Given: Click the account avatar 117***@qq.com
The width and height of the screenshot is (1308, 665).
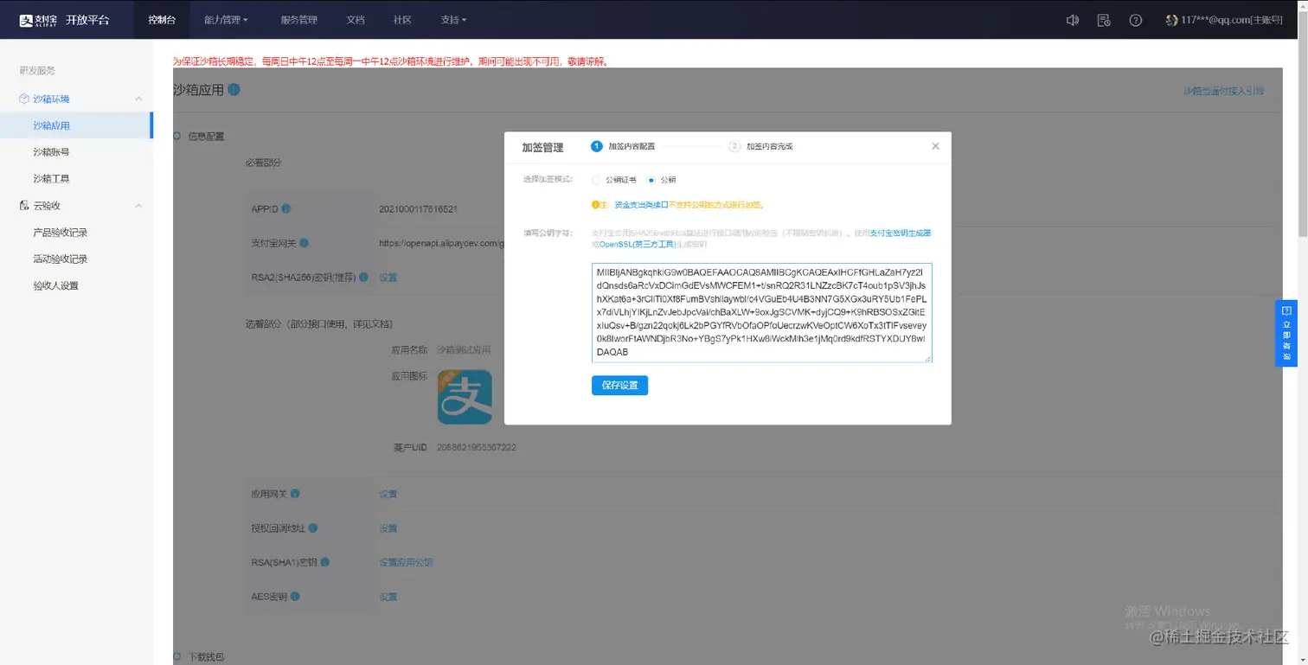Looking at the screenshot, I should click(1172, 20).
